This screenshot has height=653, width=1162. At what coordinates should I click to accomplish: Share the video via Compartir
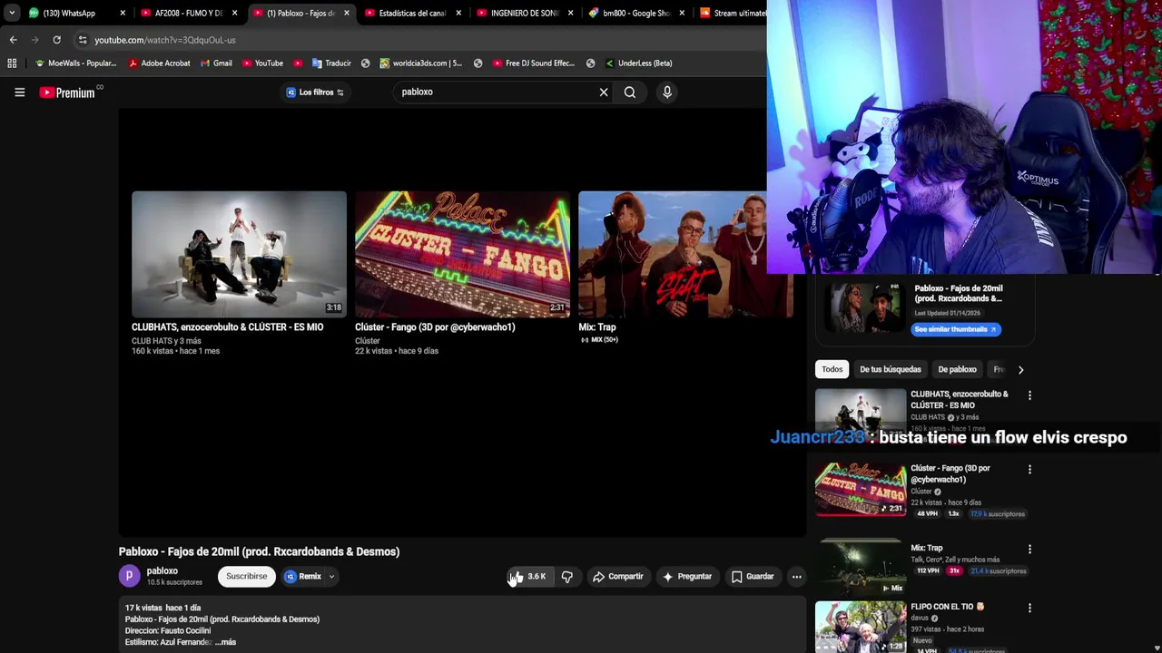617,576
